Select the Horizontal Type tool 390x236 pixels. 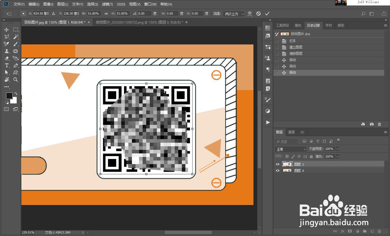[x=7, y=65]
